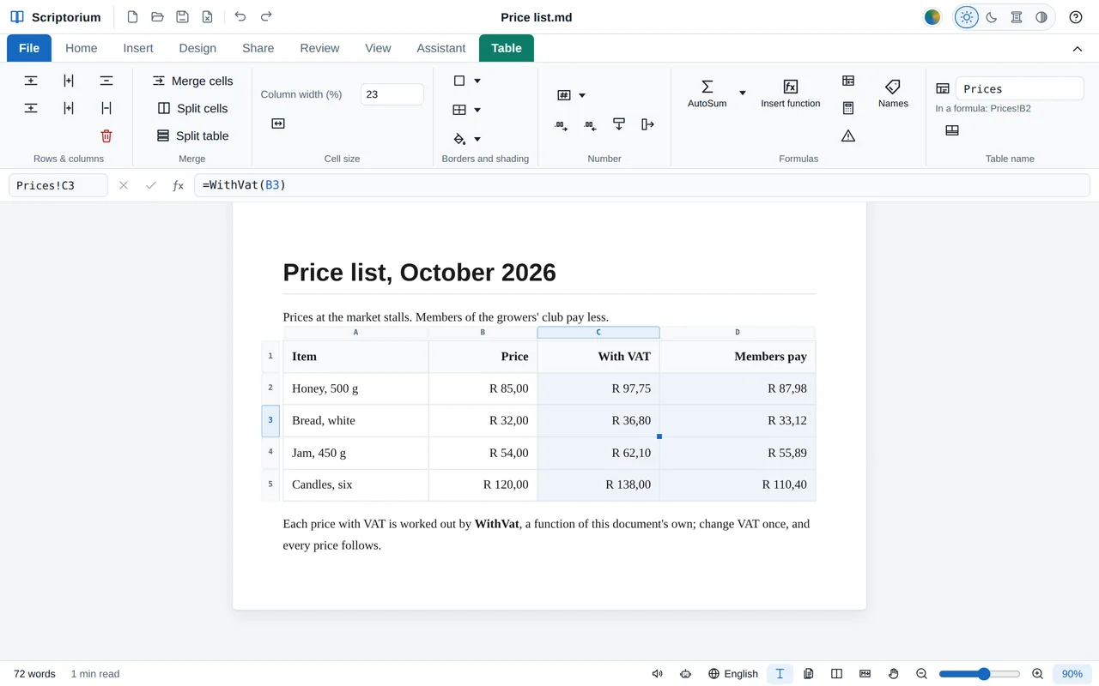Open the cell border dropdown arrow
The height and width of the screenshot is (686, 1099).
(477, 81)
